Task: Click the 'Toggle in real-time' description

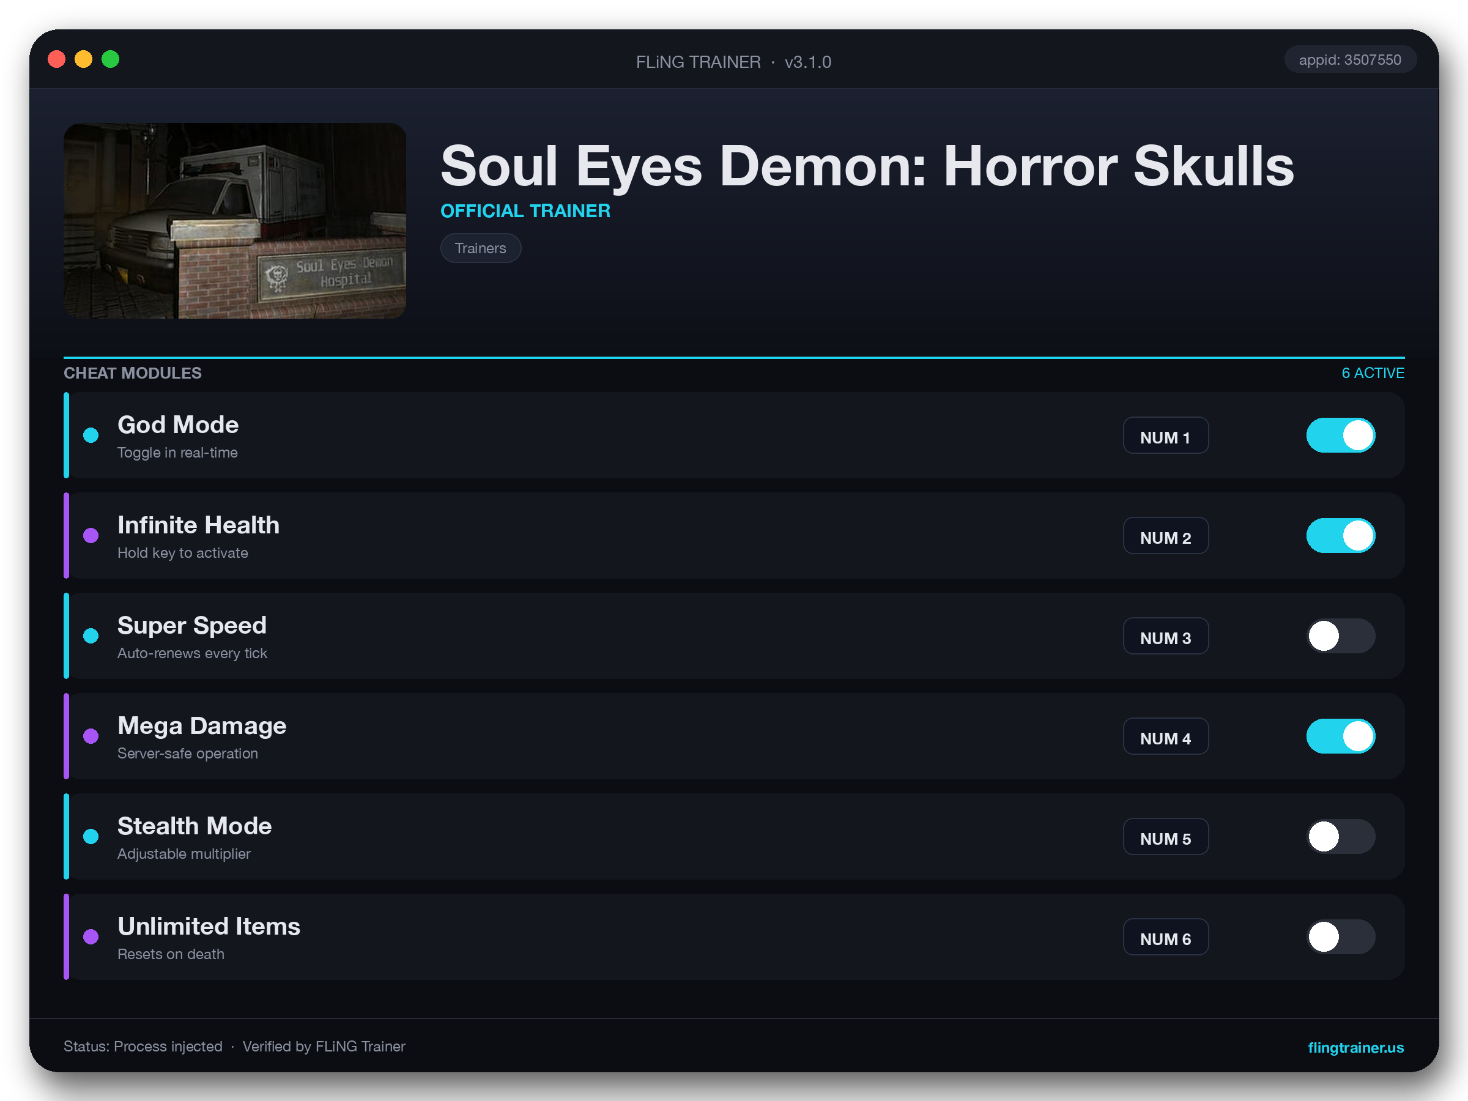Action: tap(177, 453)
